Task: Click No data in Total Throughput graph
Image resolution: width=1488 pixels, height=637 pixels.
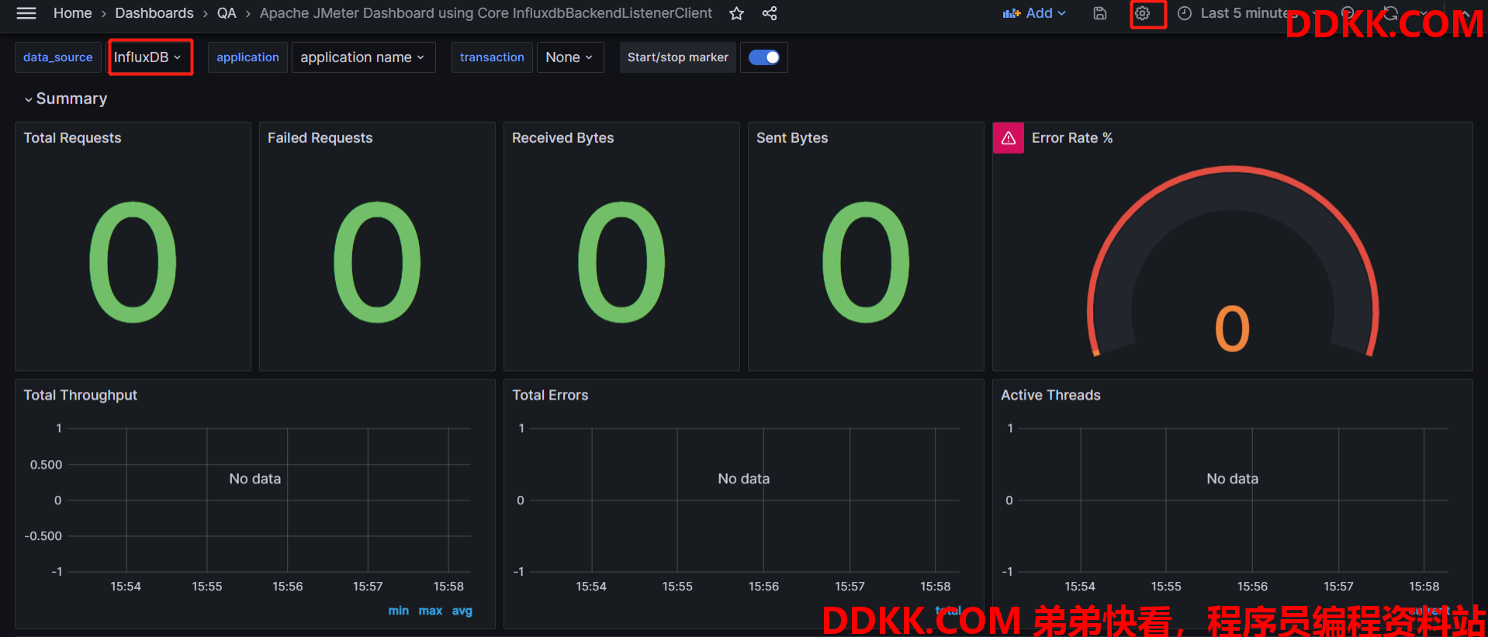Action: click(x=255, y=479)
